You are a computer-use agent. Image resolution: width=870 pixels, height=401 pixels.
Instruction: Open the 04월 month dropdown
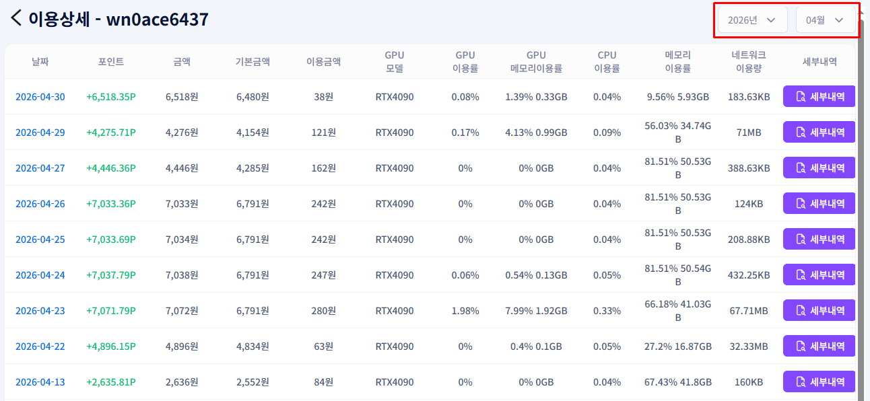(x=826, y=20)
